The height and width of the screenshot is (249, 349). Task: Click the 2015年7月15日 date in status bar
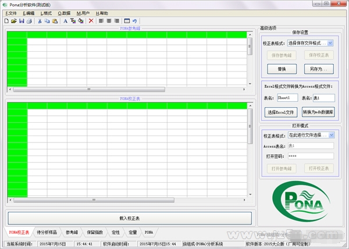pos(52,244)
